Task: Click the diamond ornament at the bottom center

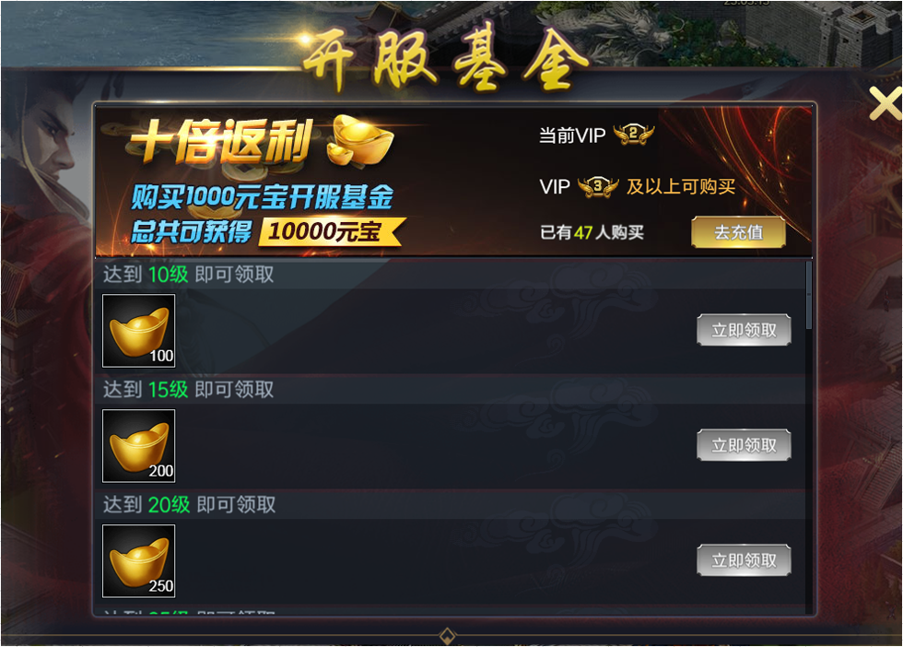Action: 448,636
